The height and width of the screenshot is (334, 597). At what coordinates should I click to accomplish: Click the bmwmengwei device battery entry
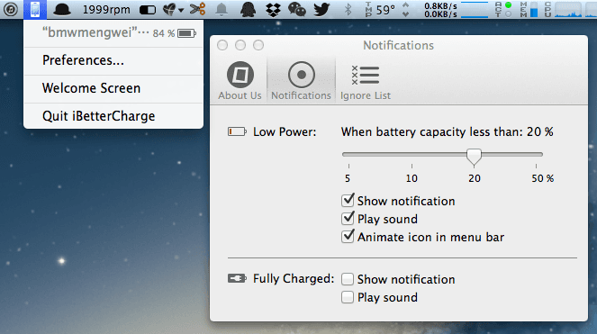point(113,33)
